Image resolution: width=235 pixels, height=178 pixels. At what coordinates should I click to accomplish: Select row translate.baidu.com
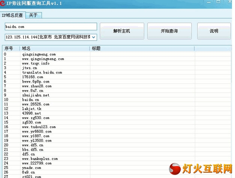coord(117,72)
